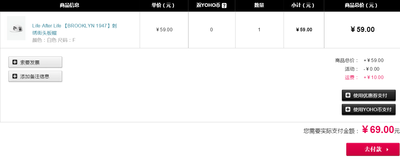Click the 数量 column header

tap(259, 5)
